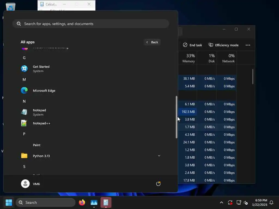
Task: Show hidden tray icons chevron
Action: tap(221, 202)
